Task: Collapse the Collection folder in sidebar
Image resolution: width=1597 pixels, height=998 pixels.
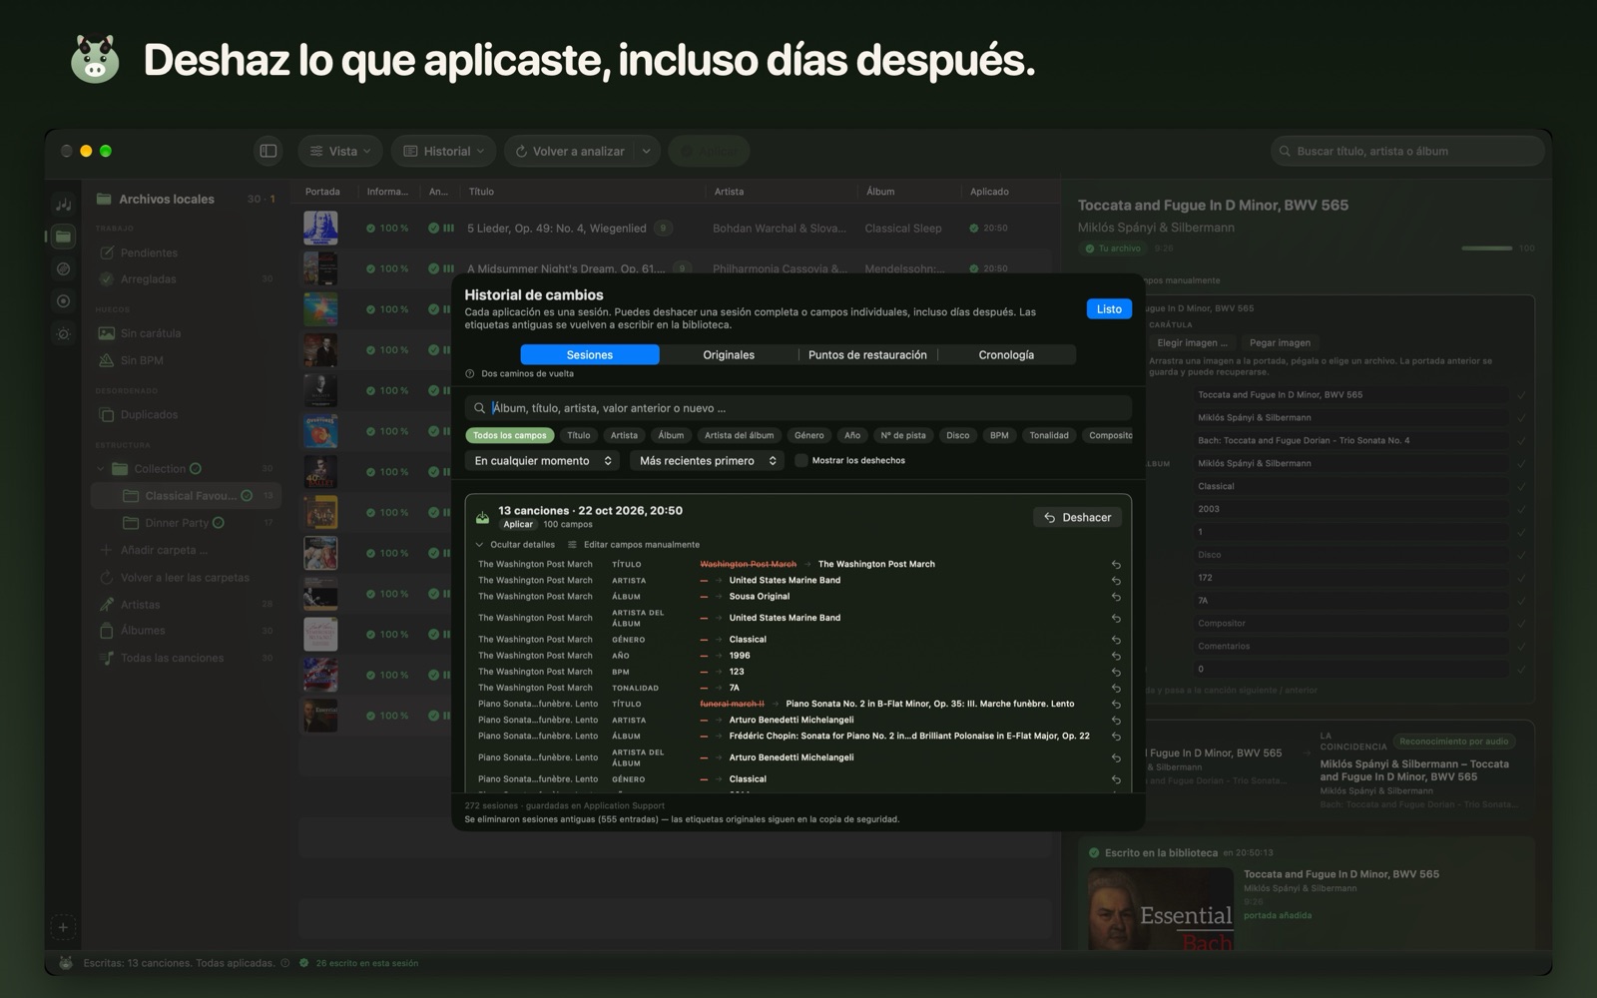Action: [101, 469]
